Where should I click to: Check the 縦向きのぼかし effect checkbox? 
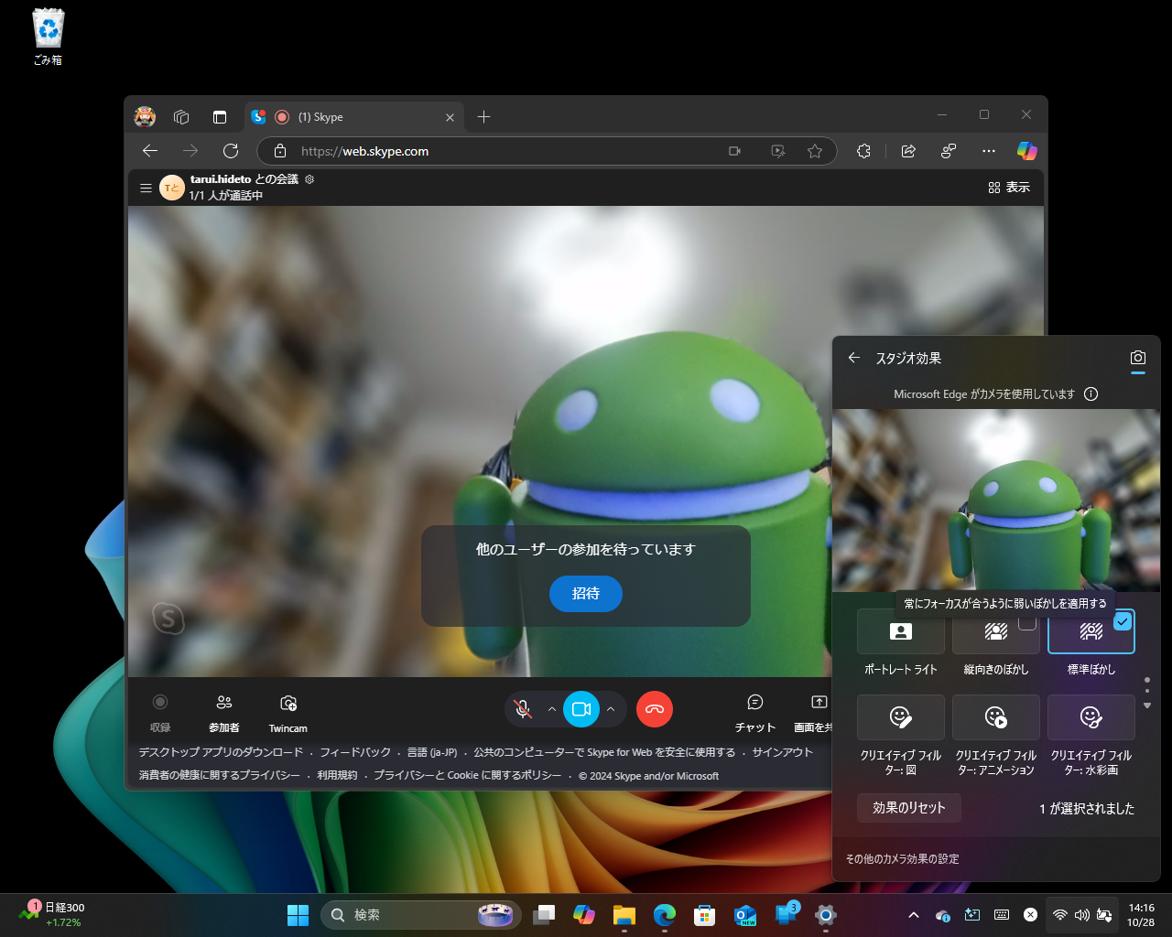[1025, 621]
